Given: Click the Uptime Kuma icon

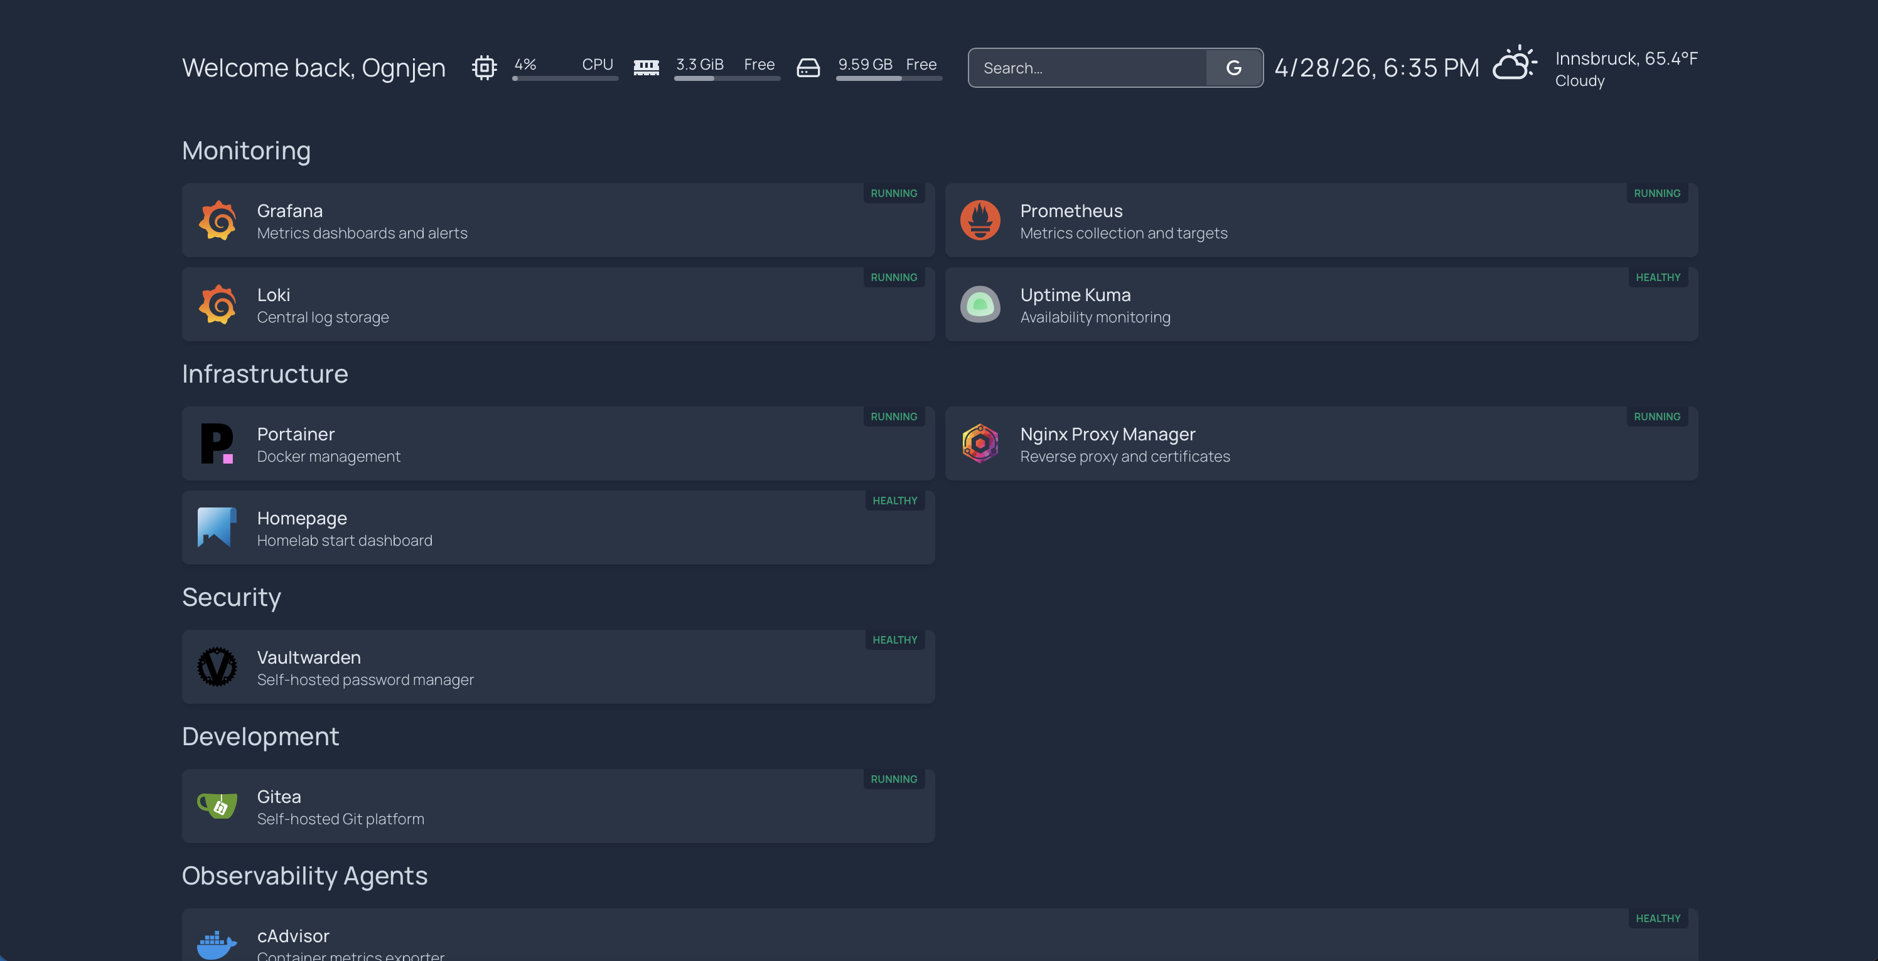Looking at the screenshot, I should (980, 305).
